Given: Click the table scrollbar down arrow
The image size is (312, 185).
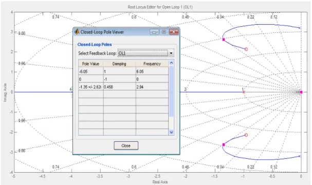Looking at the screenshot, I should [x=171, y=132].
